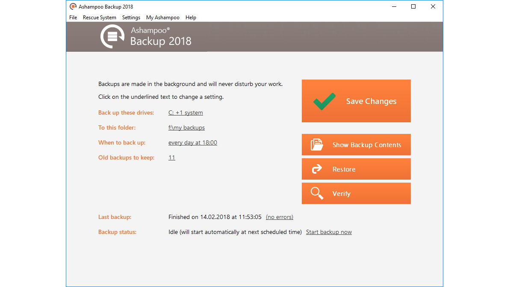510x287 pixels.
Task: Click the Restore arrow icon
Action: 316,169
